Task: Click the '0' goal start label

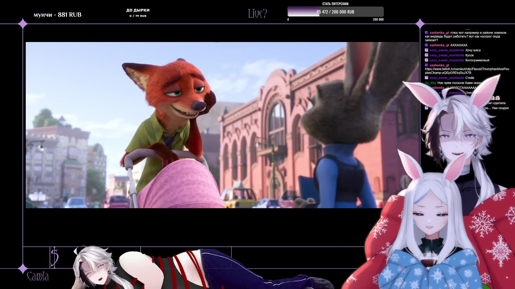Action: click(x=288, y=20)
